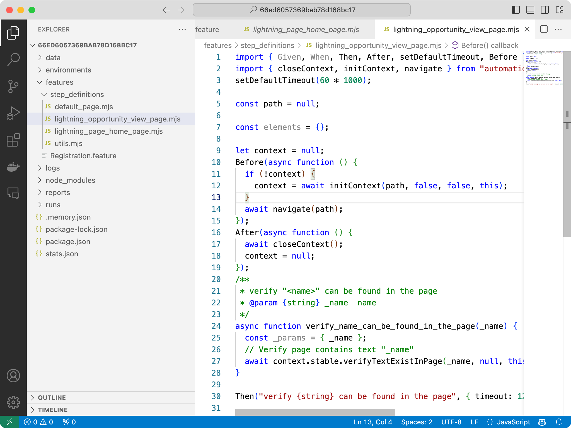571x428 pixels.
Task: Expand the OUTLINE section
Action: [52, 398]
